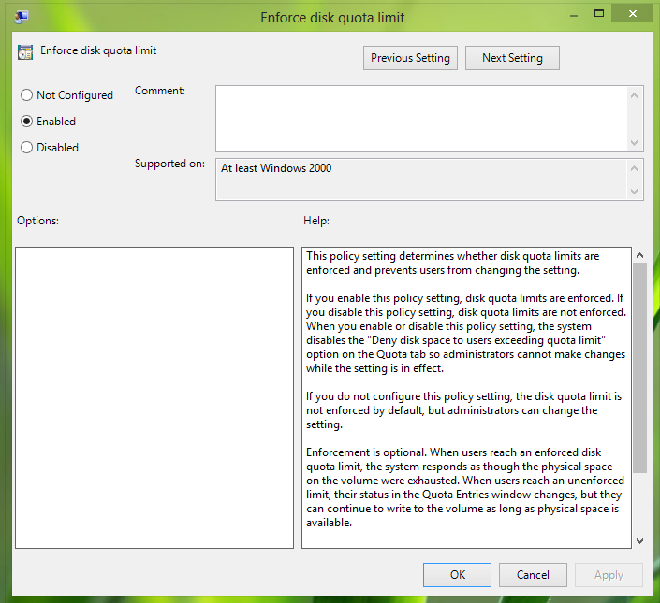Click the 'Supported on:' label
The image size is (660, 603).
pos(169,164)
